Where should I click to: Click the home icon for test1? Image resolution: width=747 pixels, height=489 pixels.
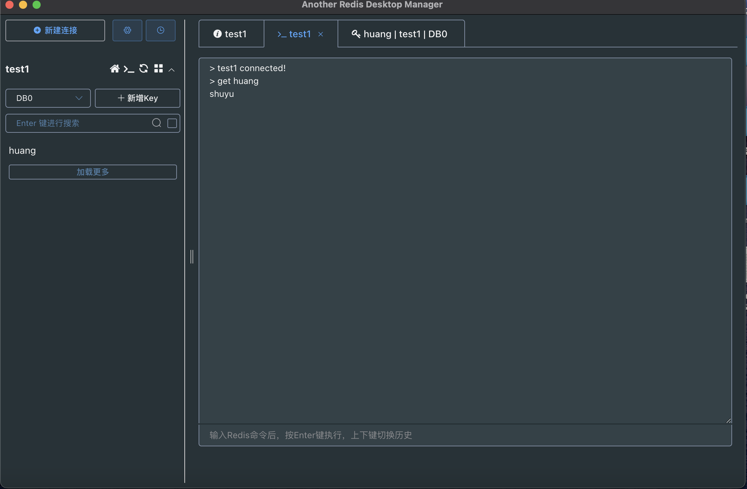point(115,69)
